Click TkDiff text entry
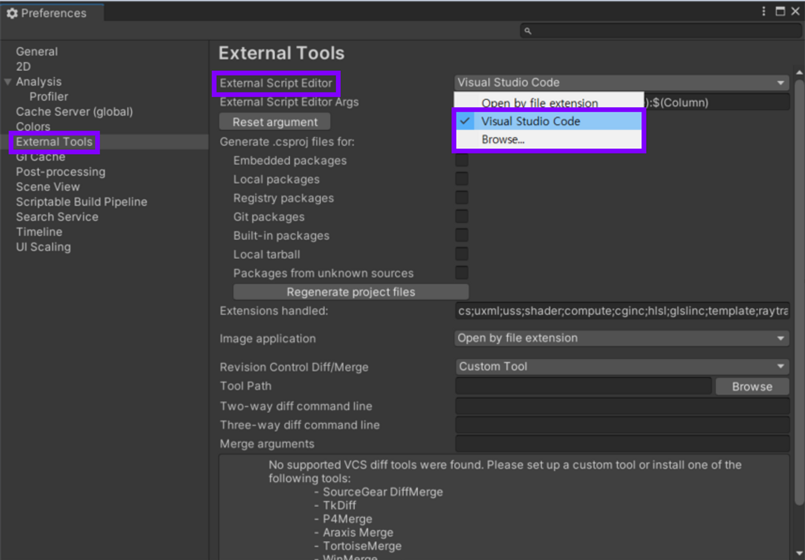Screen dimensions: 805x560 point(340,506)
